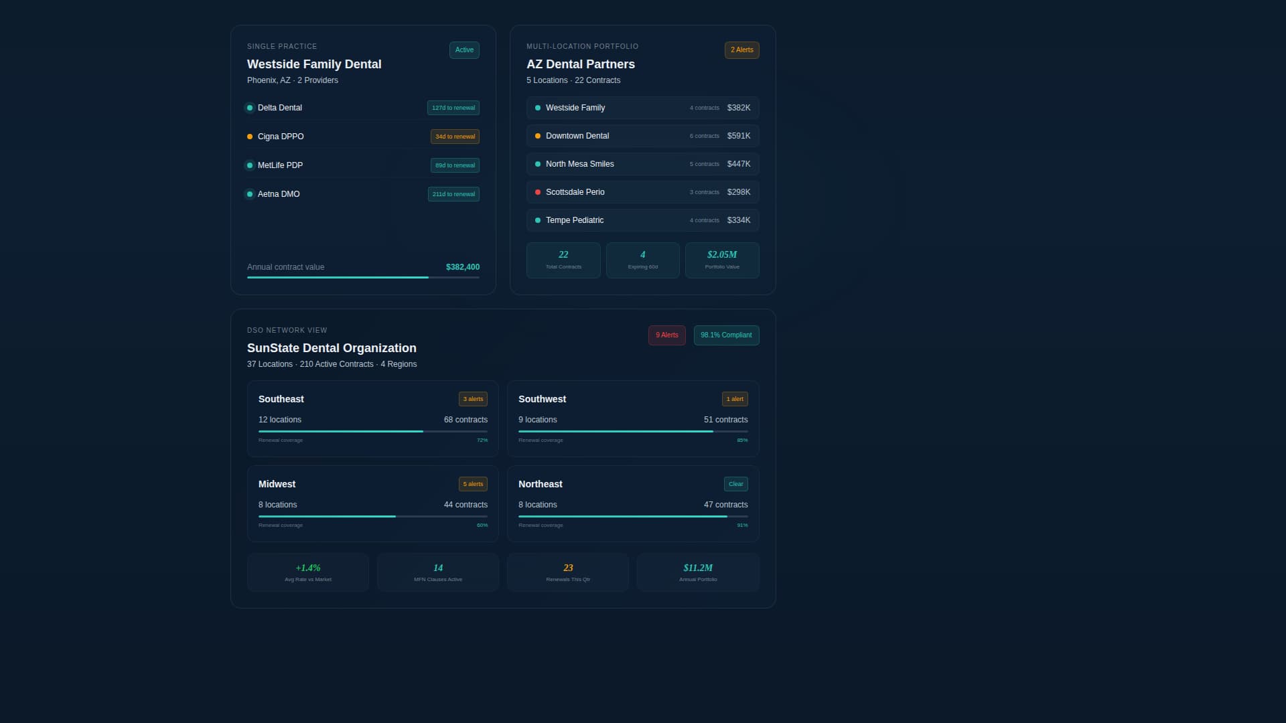The height and width of the screenshot is (723, 1286).
Task: Click the Northeast region title
Action: [x=541, y=484]
